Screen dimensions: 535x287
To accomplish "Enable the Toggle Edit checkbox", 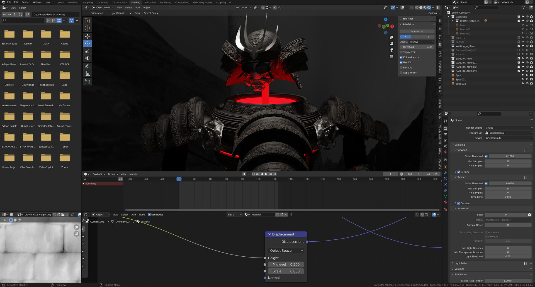I will (401, 52).
